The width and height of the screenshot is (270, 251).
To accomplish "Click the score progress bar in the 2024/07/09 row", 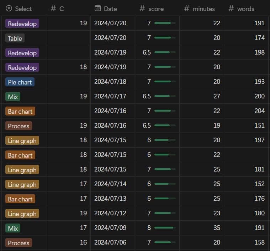I will coord(165,228).
